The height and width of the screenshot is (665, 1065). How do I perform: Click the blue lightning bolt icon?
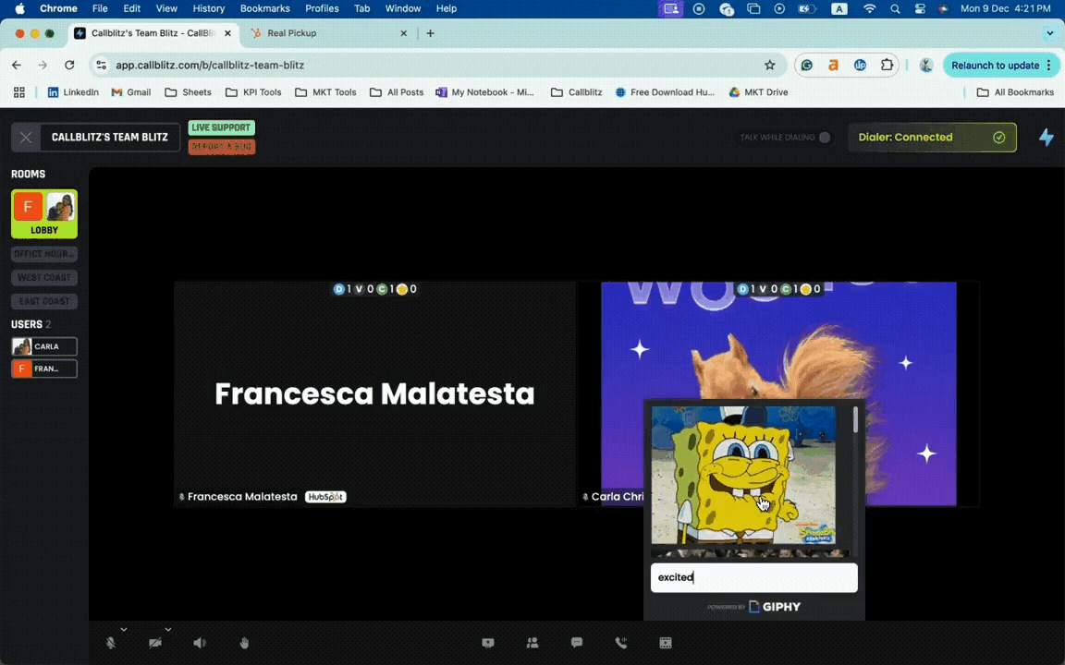tap(1047, 137)
